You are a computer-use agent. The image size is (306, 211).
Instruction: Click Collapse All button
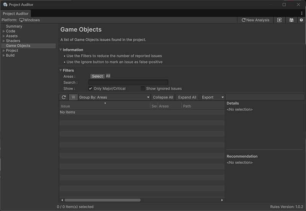[163, 97]
